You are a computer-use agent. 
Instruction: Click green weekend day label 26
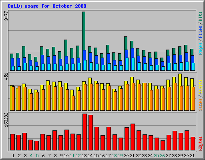tap(162, 156)
